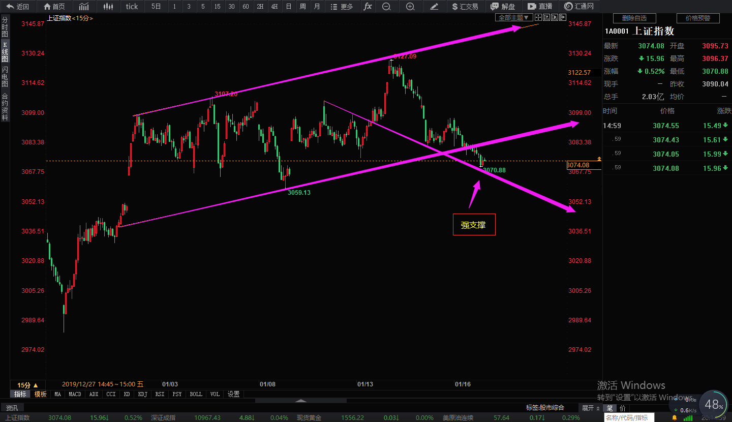The image size is (732, 422).
Task: Click 深证成指 in the status bar
Action: pyautogui.click(x=163, y=417)
